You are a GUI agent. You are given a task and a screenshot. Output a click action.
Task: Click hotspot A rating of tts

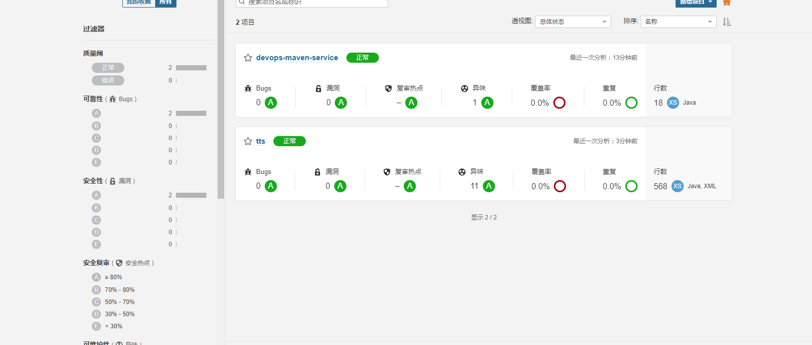(410, 186)
